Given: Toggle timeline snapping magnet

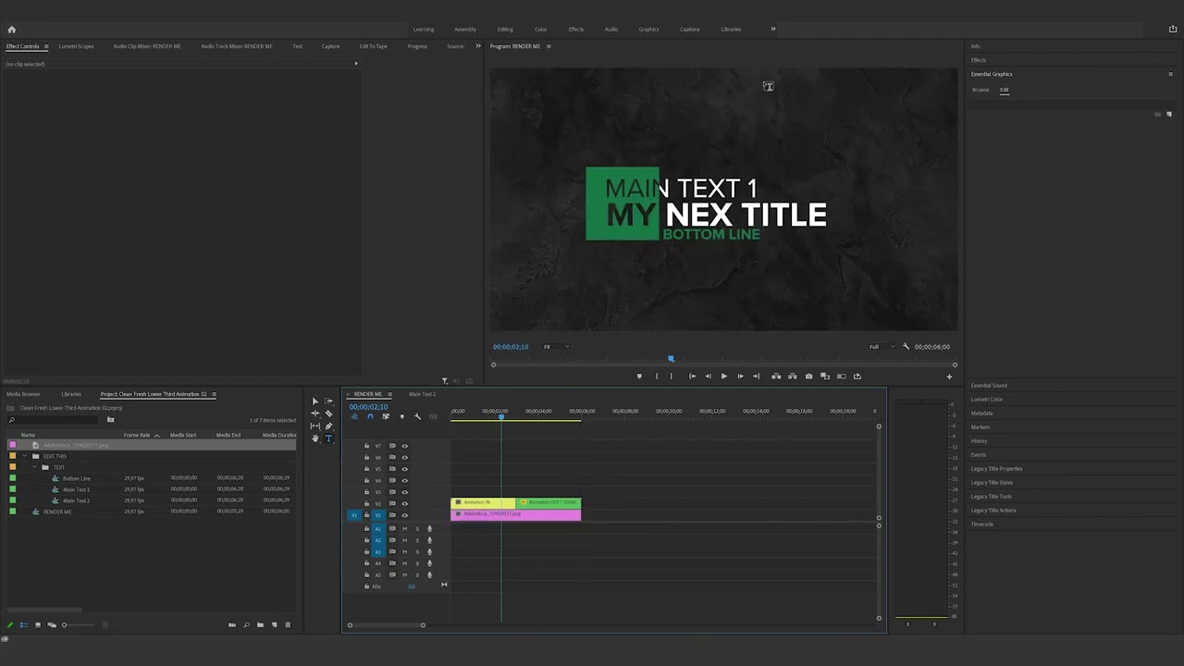Looking at the screenshot, I should point(370,417).
